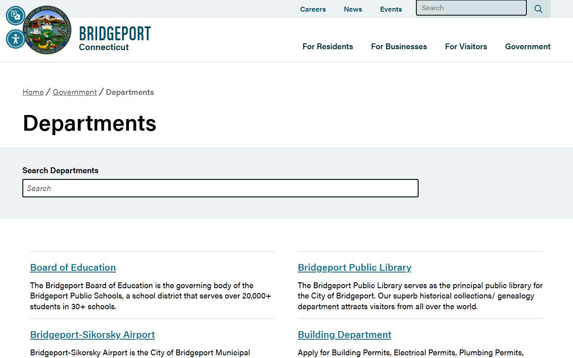The width and height of the screenshot is (573, 358).
Task: Open the For Businesses menu
Action: pos(399,47)
